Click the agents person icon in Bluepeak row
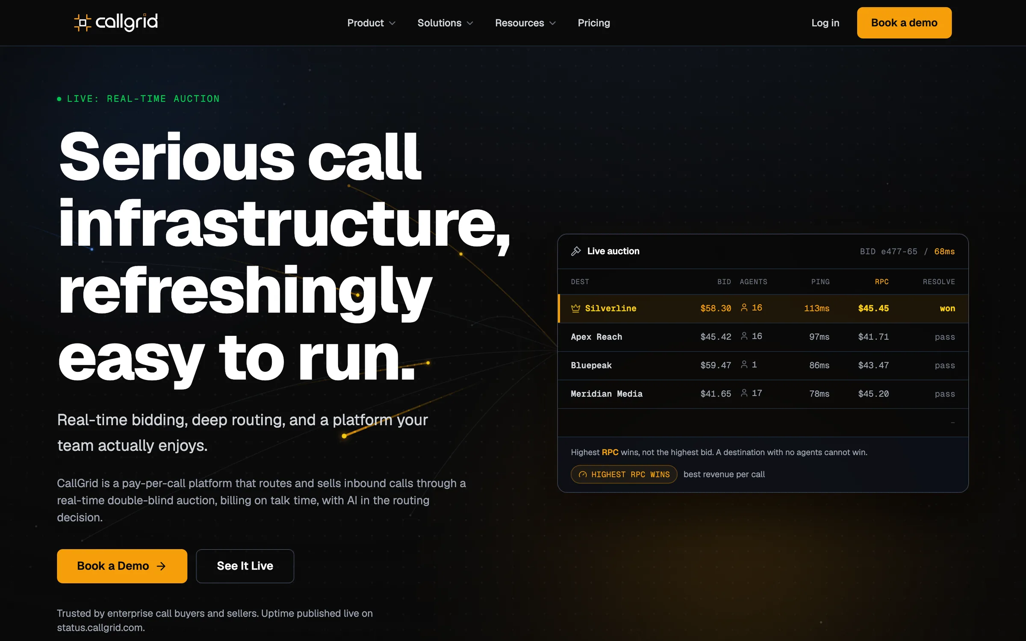1026x641 pixels. click(744, 365)
